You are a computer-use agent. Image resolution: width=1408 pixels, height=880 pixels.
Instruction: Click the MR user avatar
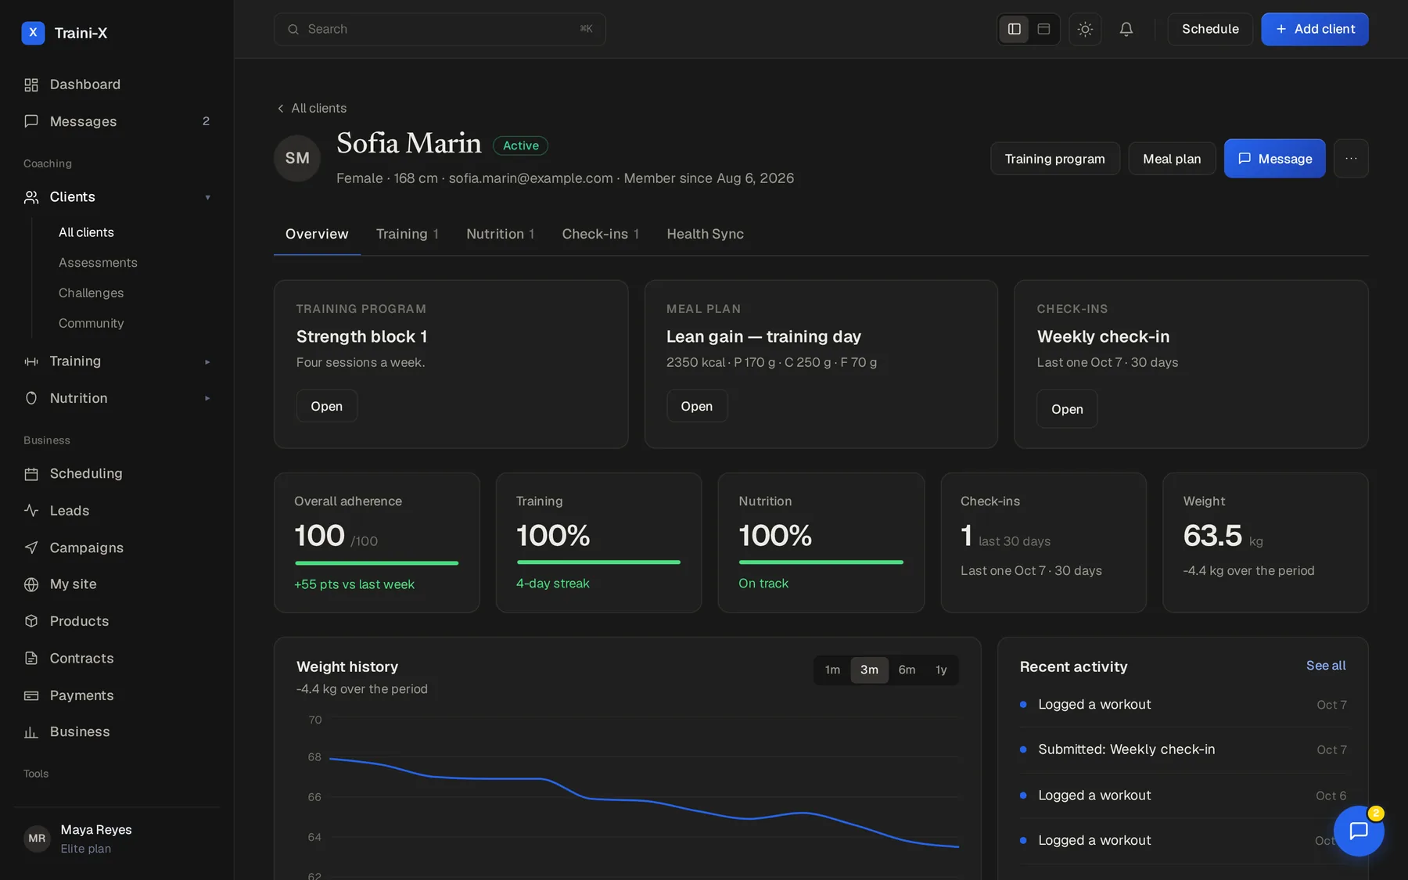point(37,839)
